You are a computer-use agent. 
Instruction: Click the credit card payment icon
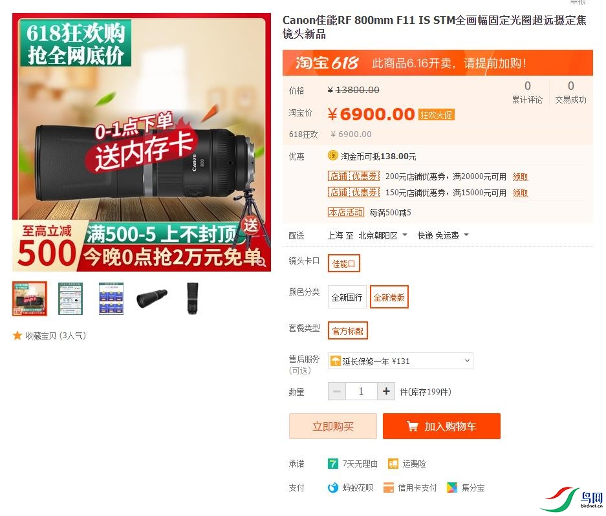[389, 488]
